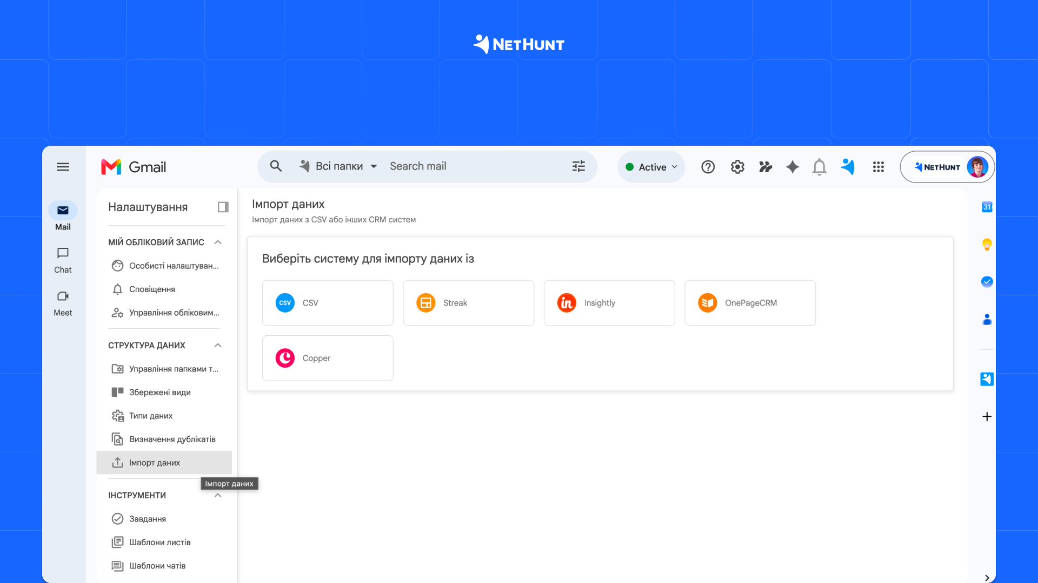Open the Google apps grid icon

click(878, 167)
